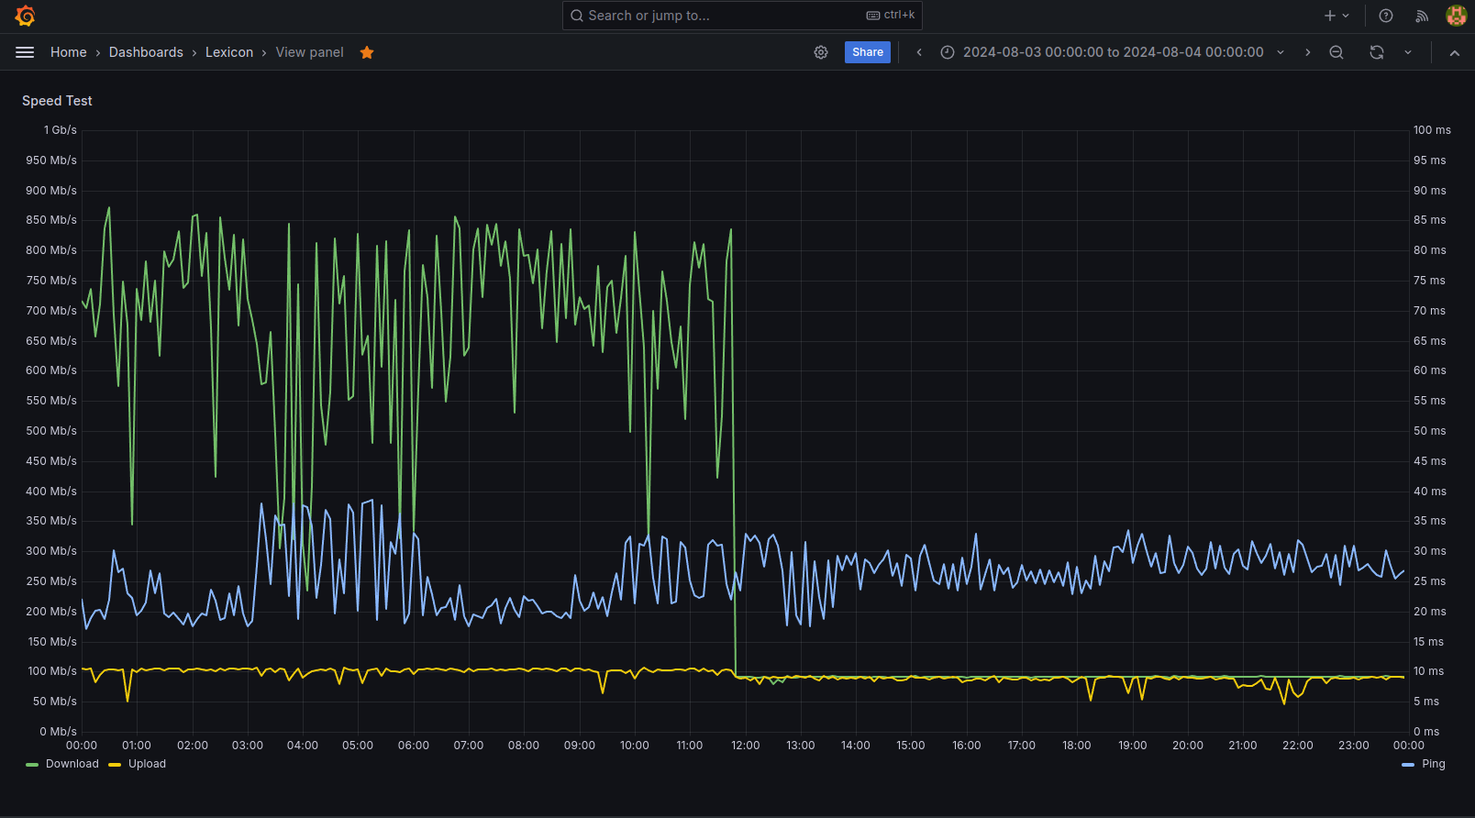Go to Home breadcrumb
The image size is (1475, 818).
pyautogui.click(x=68, y=52)
